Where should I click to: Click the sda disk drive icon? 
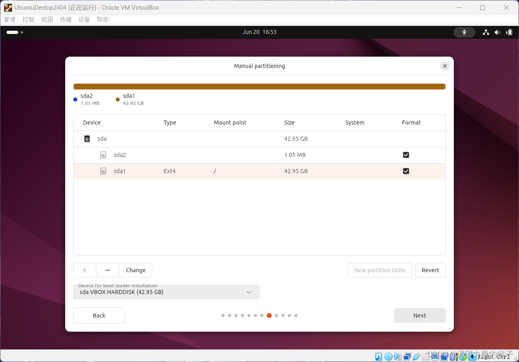pyautogui.click(x=87, y=139)
